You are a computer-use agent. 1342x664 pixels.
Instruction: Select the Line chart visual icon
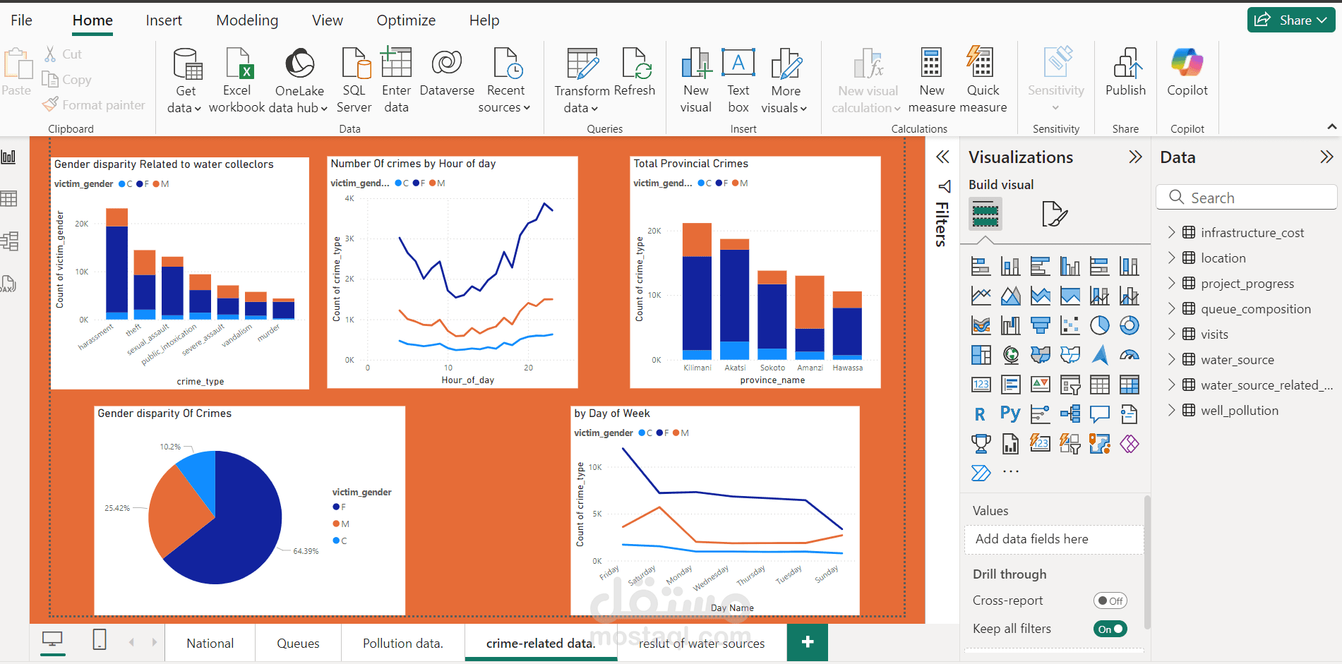click(981, 296)
